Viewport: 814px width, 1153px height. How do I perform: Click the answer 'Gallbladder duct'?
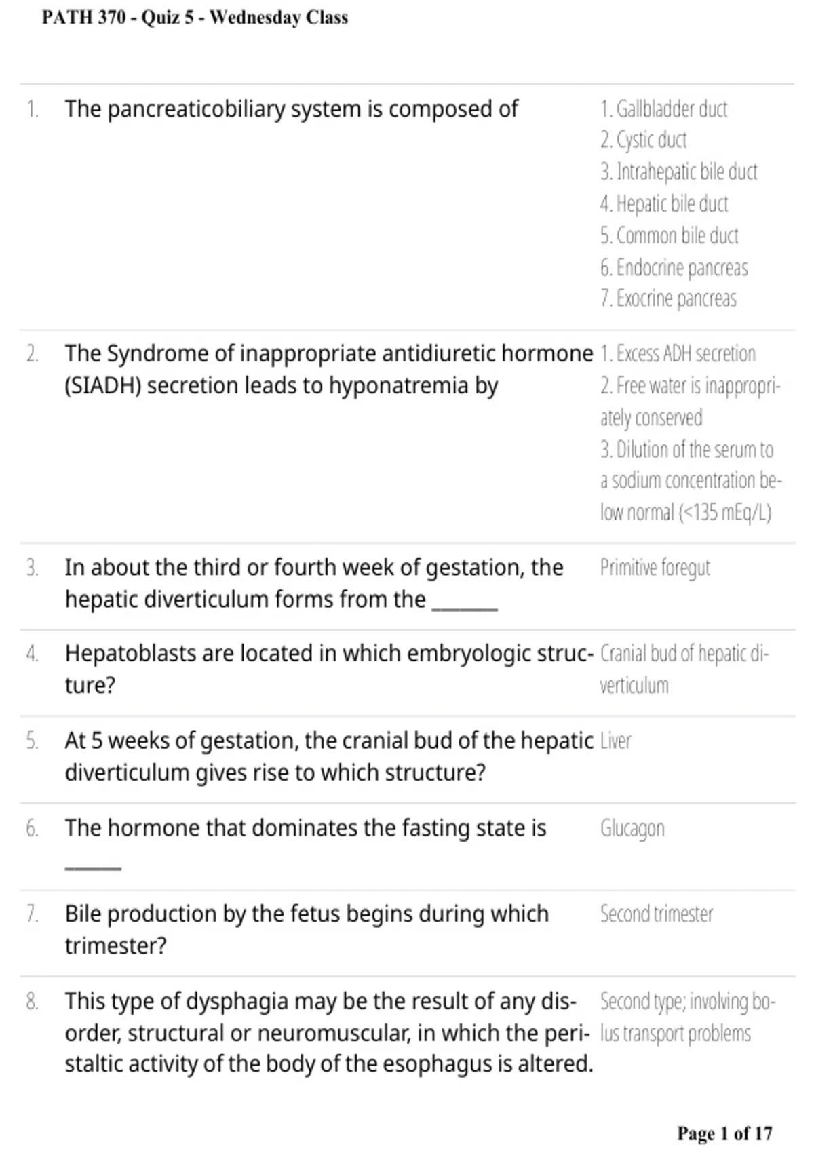(663, 109)
